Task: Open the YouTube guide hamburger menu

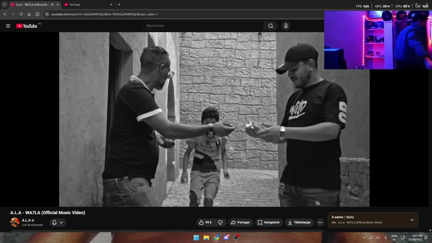Action: [x=8, y=26]
